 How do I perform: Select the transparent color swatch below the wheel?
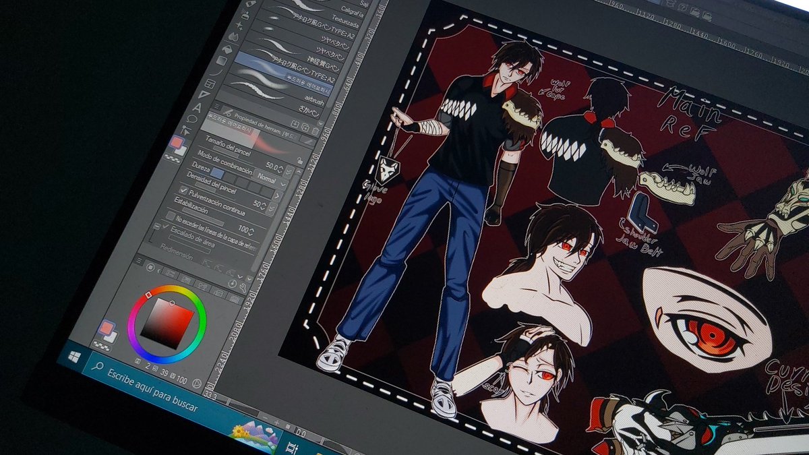coord(101,346)
